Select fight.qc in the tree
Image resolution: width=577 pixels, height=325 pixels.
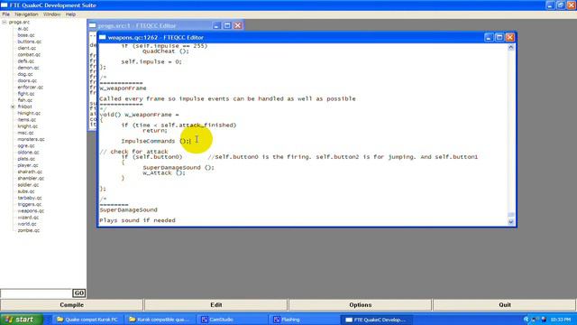coord(26,94)
